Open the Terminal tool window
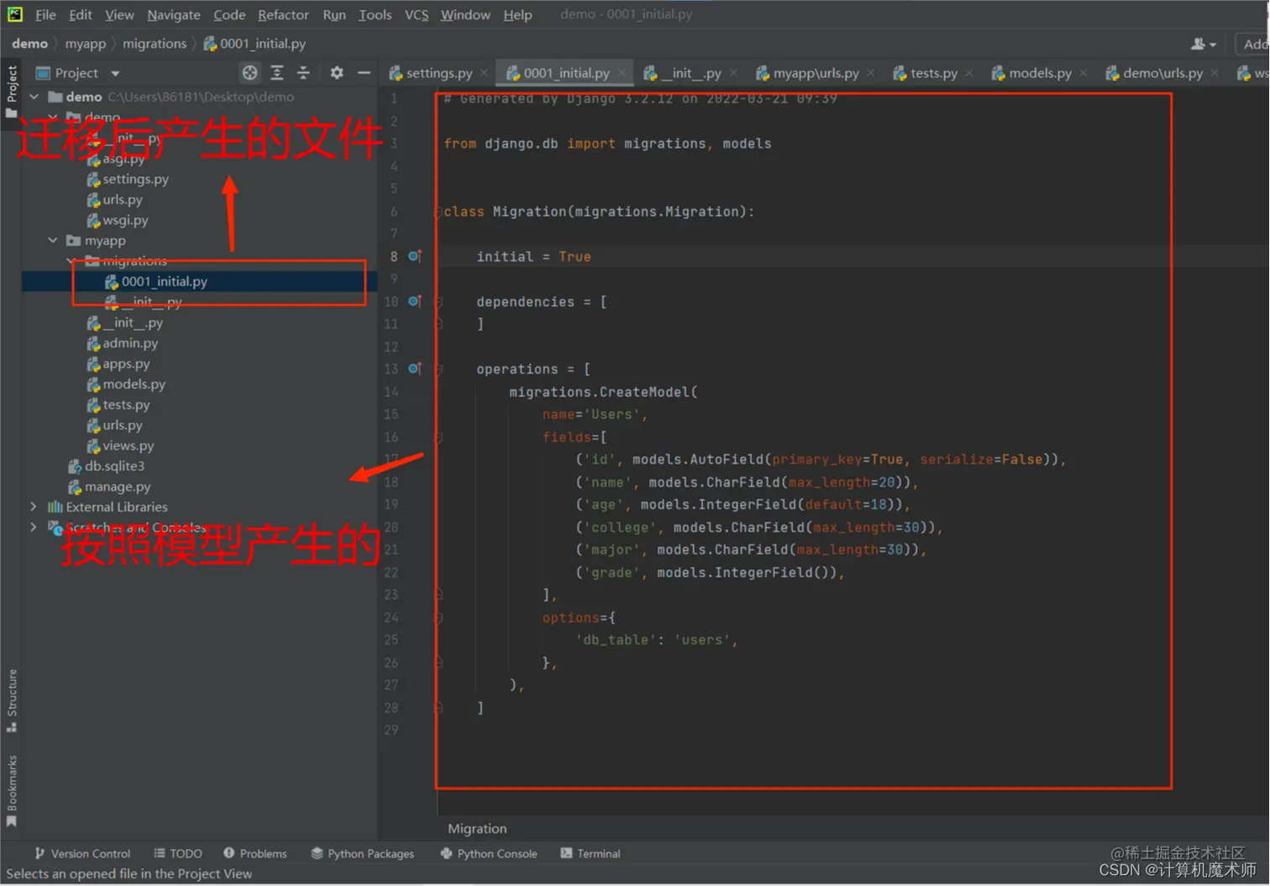This screenshot has width=1270, height=886. [590, 853]
